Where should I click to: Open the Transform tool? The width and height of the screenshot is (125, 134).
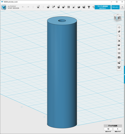[38, 7]
